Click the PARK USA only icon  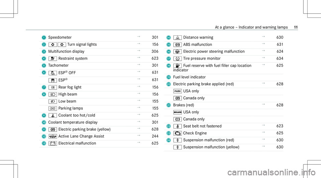point(178,92)
